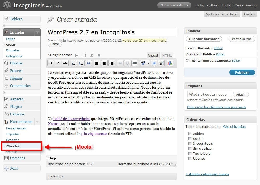Viewport: 260px width, 185px height.
Task: Open Opciones de pantalla panel
Action: 221,14
